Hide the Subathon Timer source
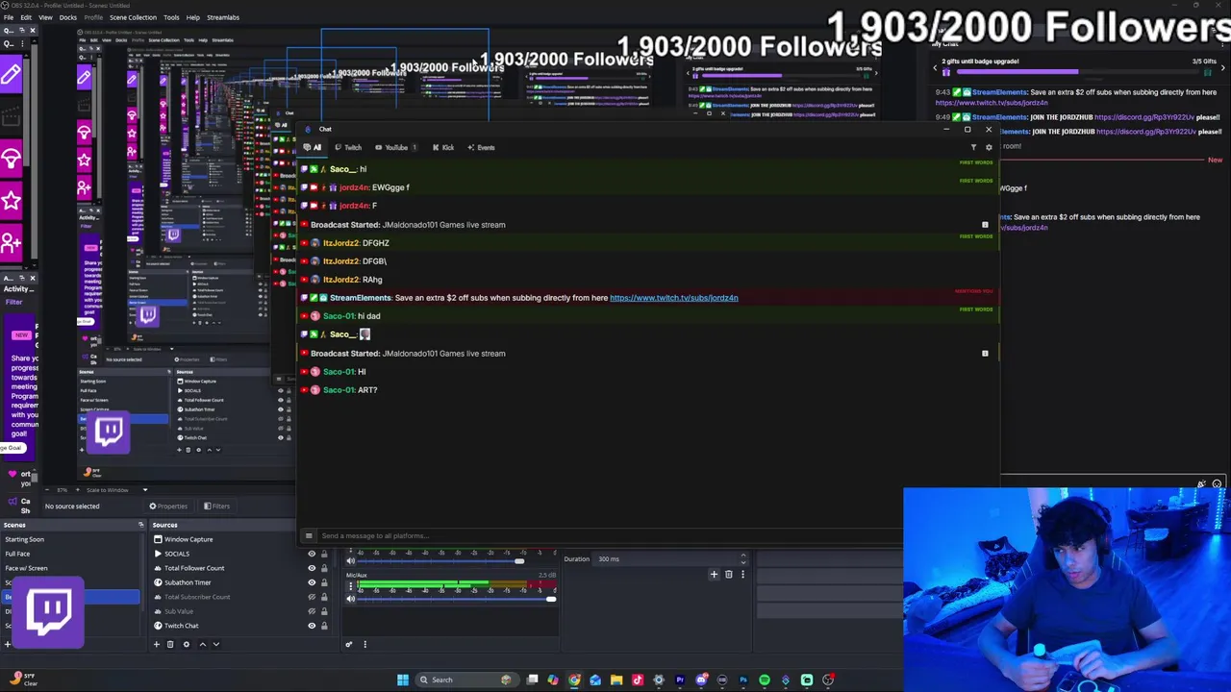Screen dimensions: 1231x692 click(312, 582)
